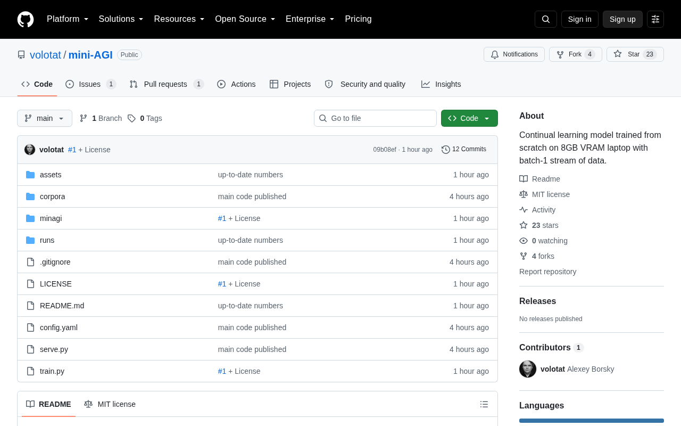Open the 12 Commits history link
The image size is (681, 426).
point(464,150)
